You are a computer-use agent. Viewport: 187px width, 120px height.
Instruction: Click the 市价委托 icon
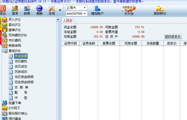5,40
